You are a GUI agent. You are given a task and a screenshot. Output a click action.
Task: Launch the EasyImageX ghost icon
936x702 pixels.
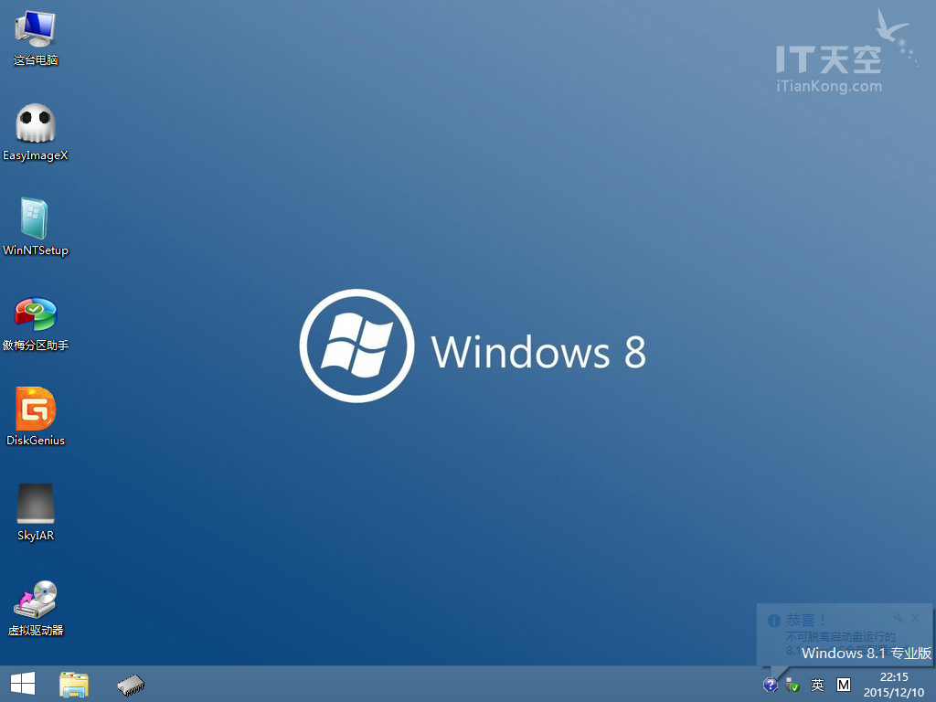point(36,132)
